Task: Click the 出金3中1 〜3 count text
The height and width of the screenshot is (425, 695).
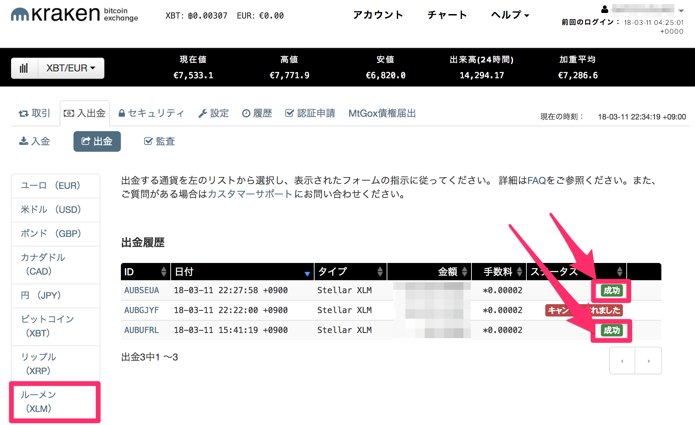Action: tap(149, 357)
